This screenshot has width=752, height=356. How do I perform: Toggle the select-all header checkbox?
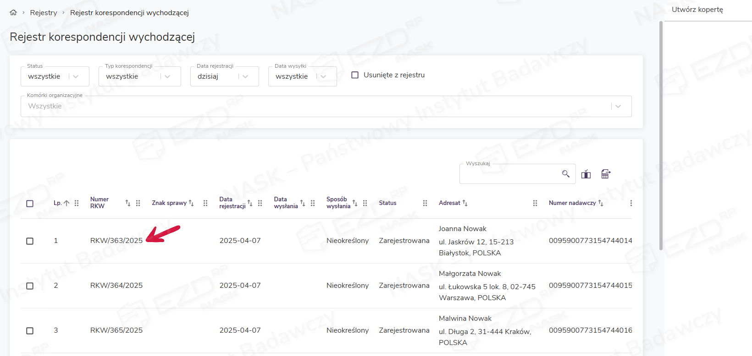[30, 204]
